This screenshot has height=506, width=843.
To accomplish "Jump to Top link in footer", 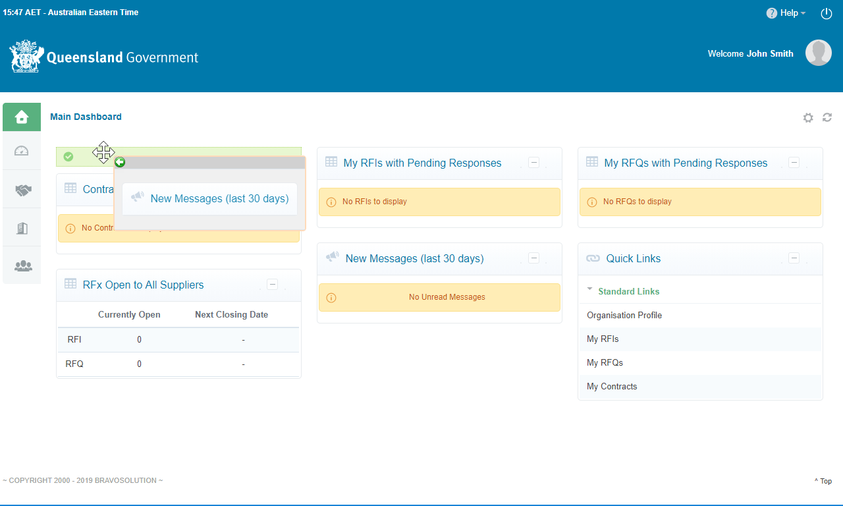I will click(x=823, y=481).
